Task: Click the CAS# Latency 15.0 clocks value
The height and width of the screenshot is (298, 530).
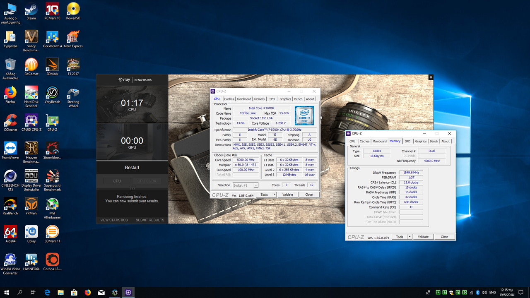Action: [x=410, y=183]
